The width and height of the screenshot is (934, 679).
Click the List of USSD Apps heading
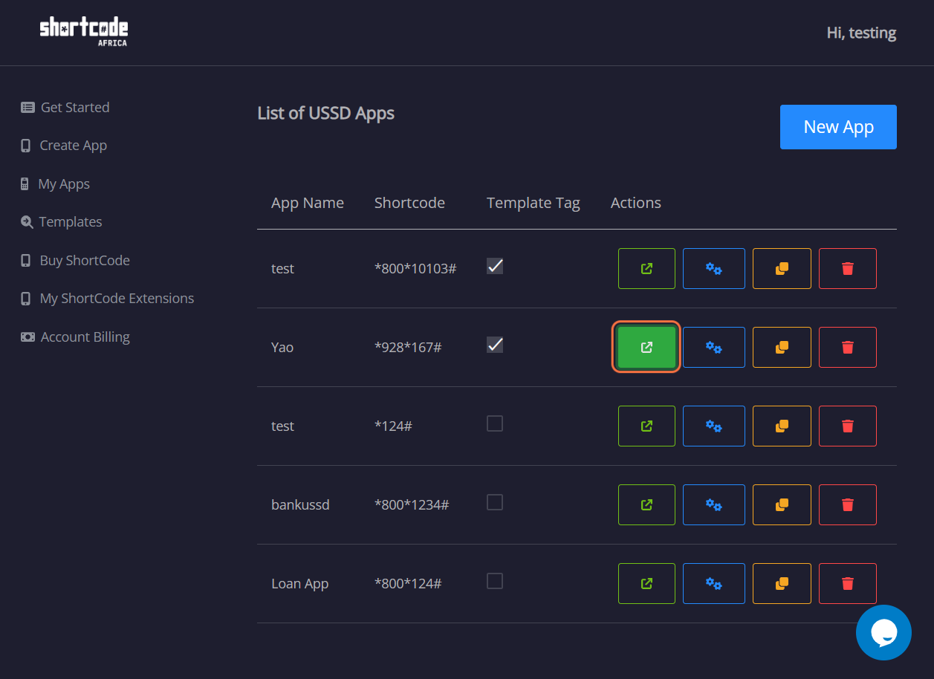[x=326, y=113]
